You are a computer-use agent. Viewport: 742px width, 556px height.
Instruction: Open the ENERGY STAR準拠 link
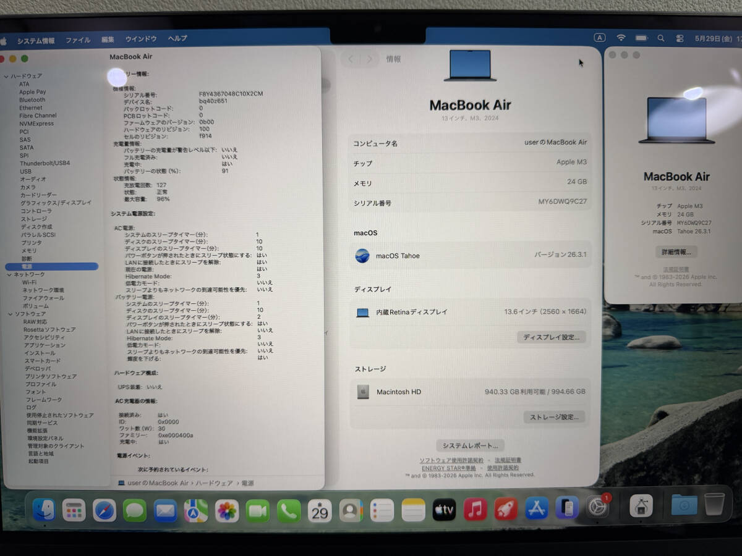(449, 468)
